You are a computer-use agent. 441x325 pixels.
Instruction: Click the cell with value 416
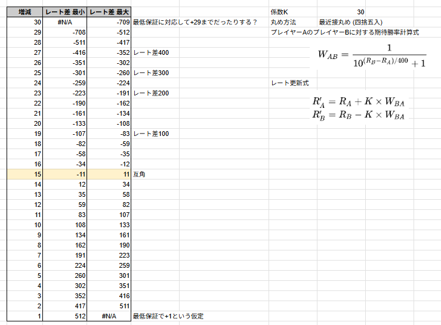(x=109, y=296)
